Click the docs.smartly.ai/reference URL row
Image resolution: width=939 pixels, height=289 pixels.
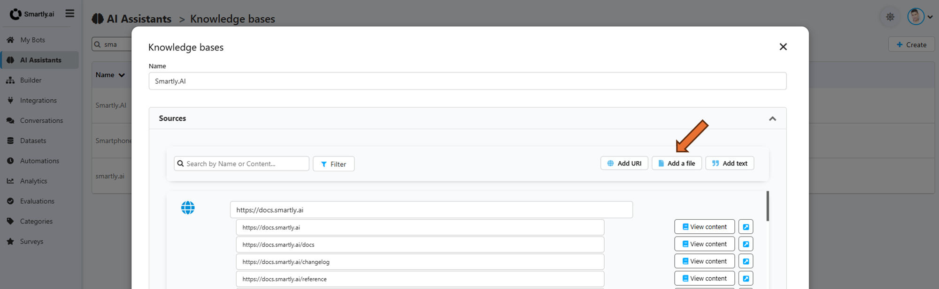point(420,279)
